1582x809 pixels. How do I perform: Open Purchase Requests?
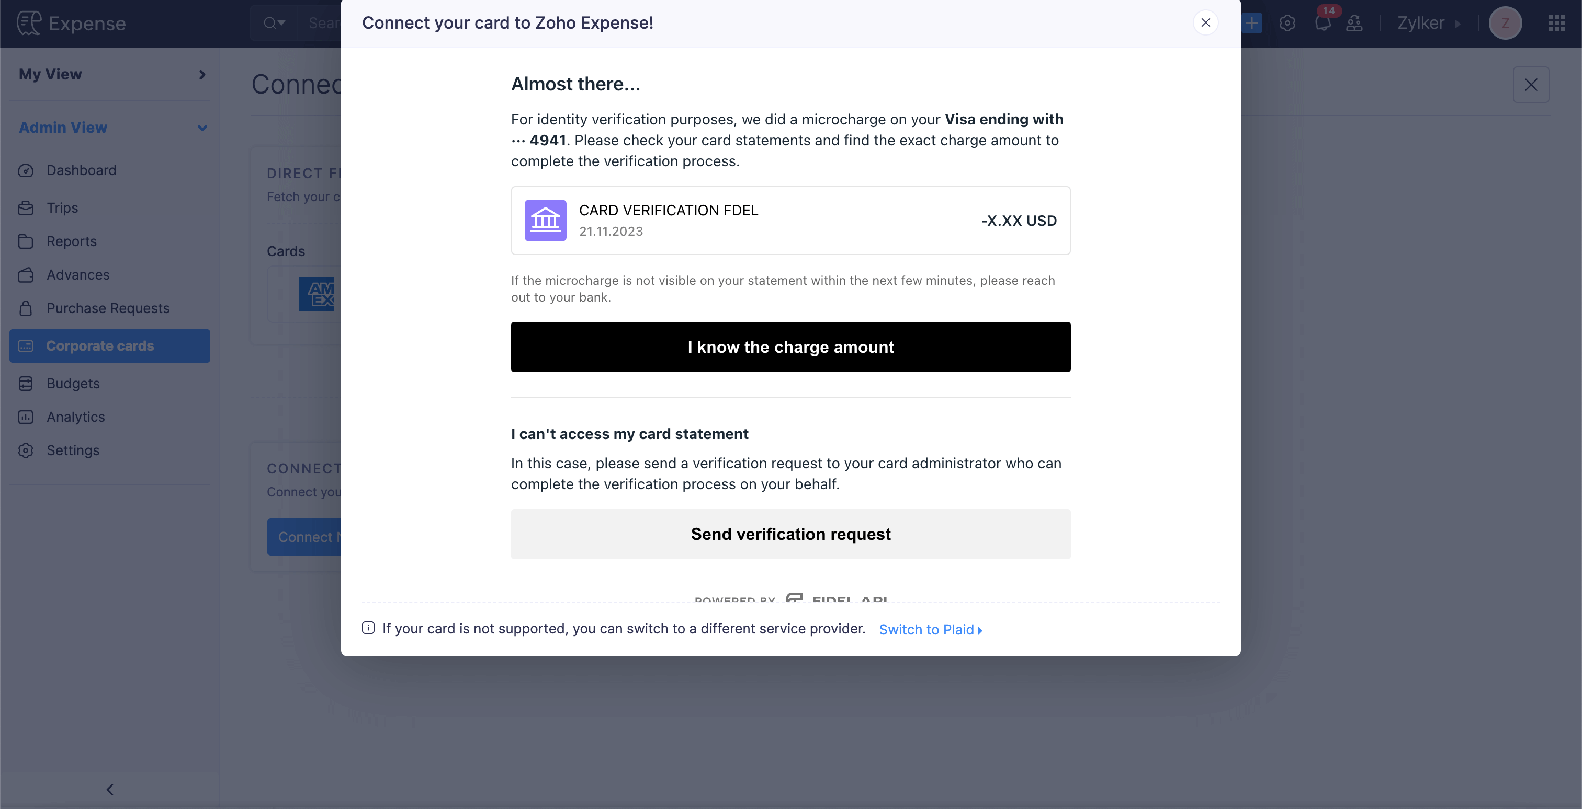coord(108,308)
